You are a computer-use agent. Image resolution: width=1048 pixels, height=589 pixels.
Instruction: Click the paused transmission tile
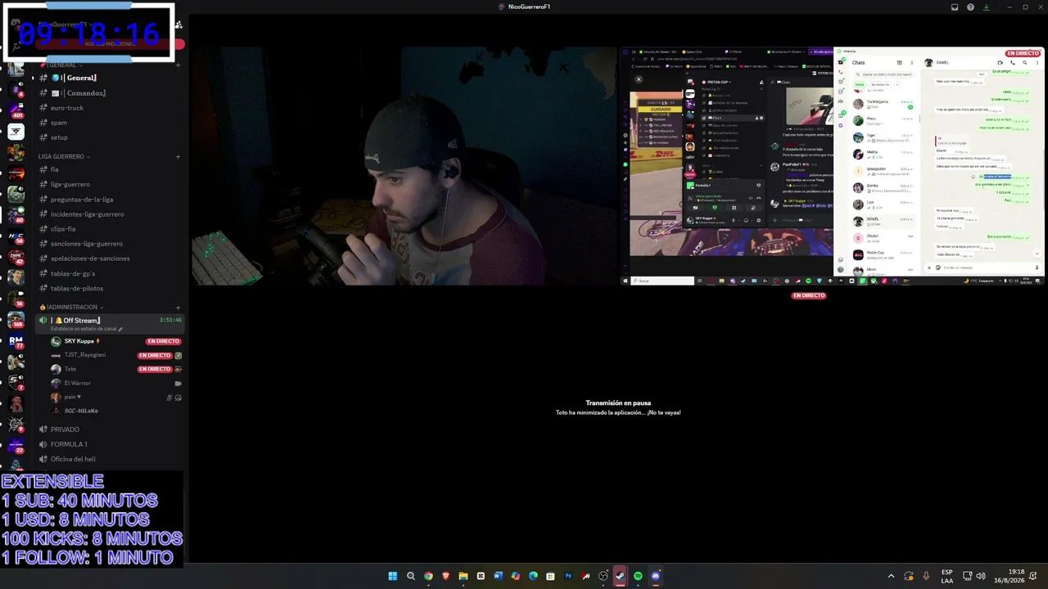[618, 407]
